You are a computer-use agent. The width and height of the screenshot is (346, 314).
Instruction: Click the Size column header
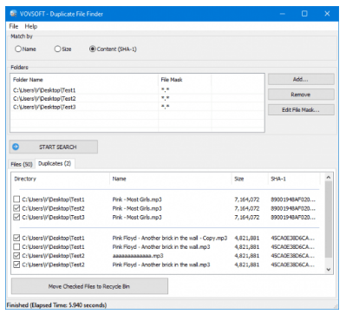(250, 179)
